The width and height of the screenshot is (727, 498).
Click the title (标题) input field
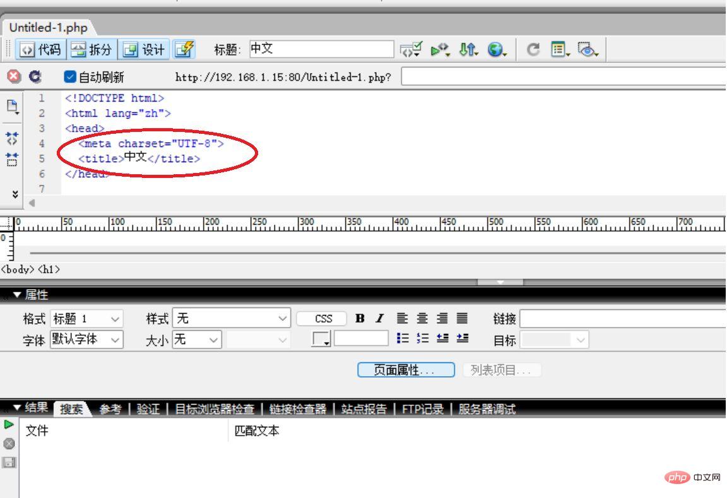(321, 49)
